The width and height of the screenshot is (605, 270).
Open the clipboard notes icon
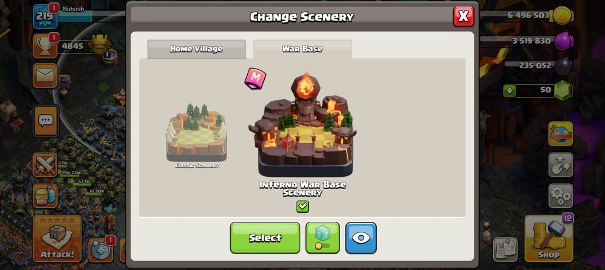point(506,249)
